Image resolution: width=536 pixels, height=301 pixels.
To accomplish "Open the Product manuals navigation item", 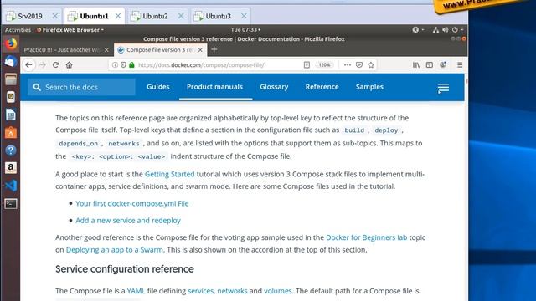I will tap(214, 87).
